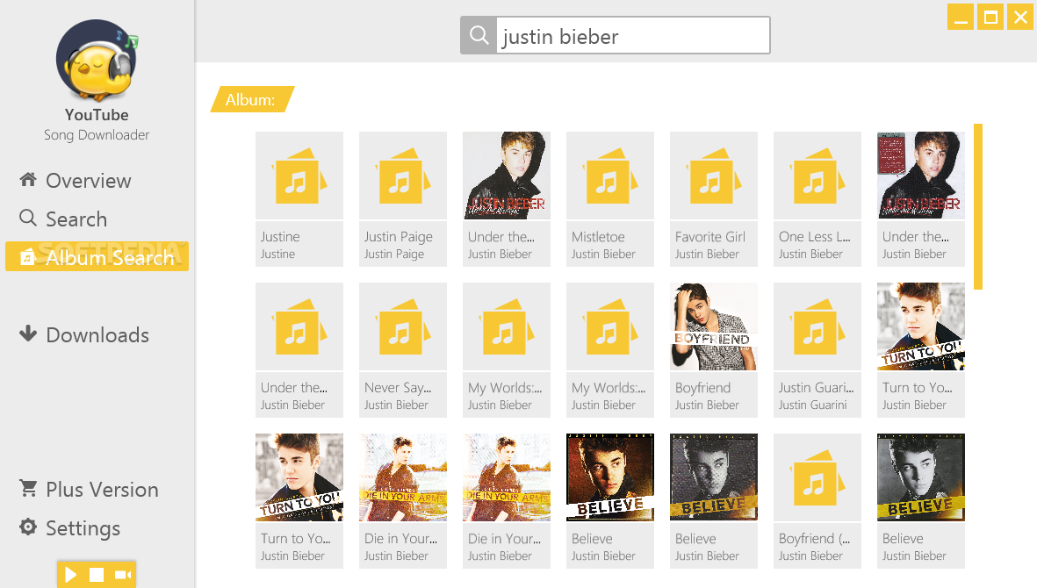Click the Overview home icon

28,179
